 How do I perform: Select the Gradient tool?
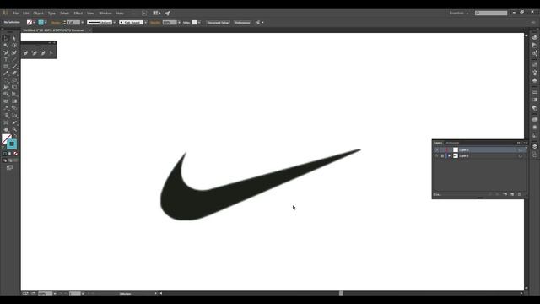[14, 101]
